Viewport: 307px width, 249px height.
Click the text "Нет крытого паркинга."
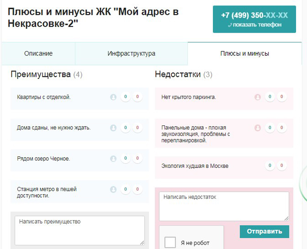click(x=189, y=97)
